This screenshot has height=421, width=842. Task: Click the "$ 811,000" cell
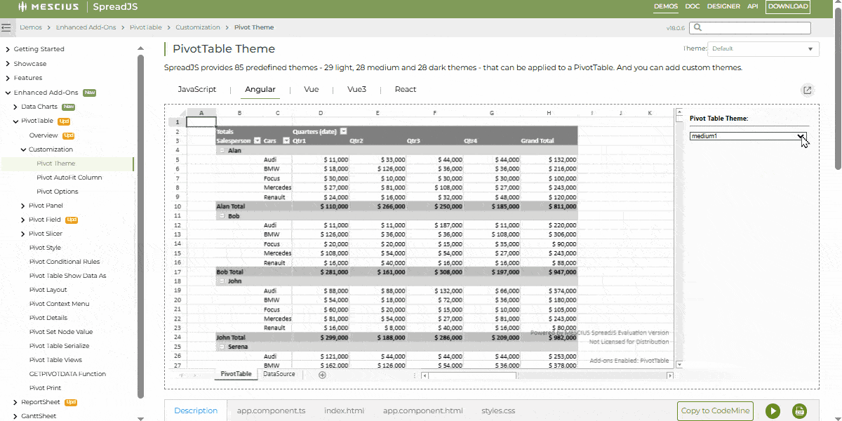549,206
